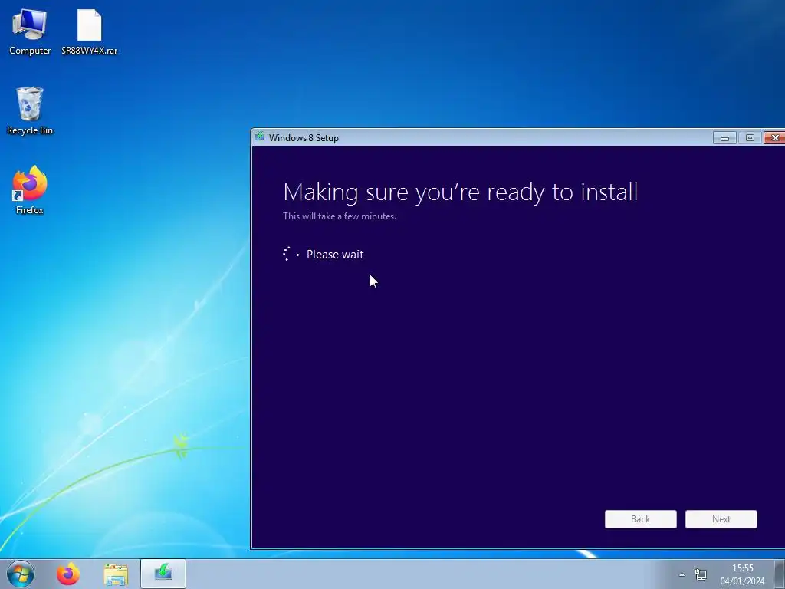Open the Recycle Bin desktop icon
The width and height of the screenshot is (785, 589).
coord(30,110)
